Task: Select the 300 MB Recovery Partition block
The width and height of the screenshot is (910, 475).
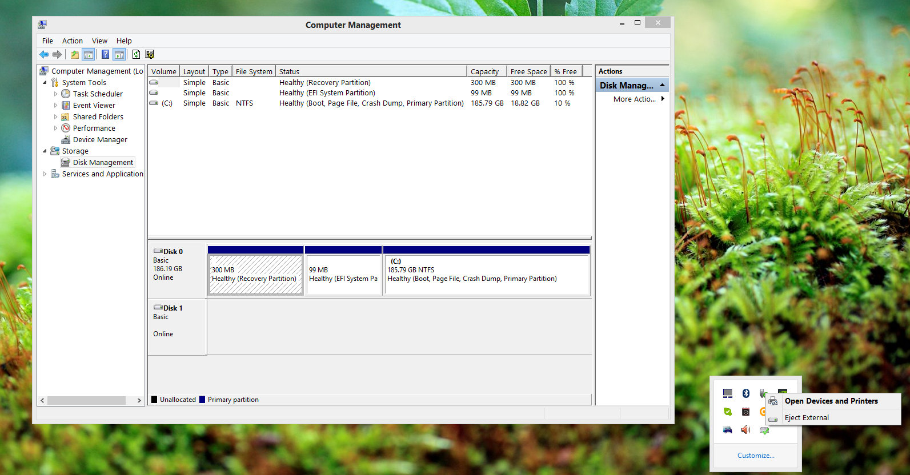Action: point(255,275)
